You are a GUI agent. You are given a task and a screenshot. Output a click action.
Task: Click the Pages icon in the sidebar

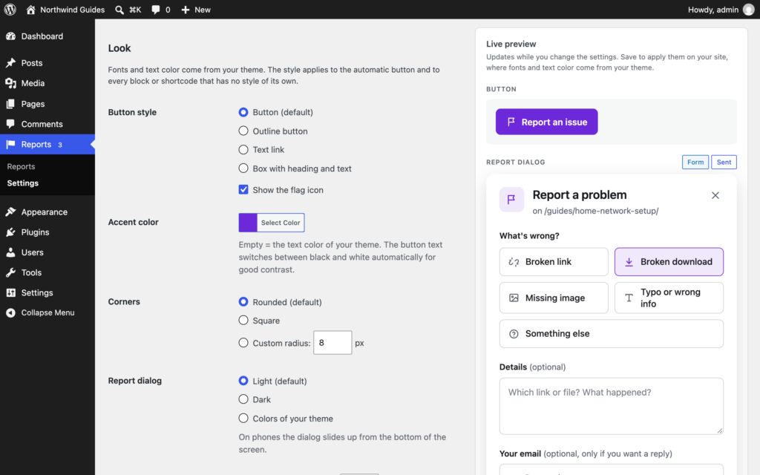pyautogui.click(x=10, y=104)
